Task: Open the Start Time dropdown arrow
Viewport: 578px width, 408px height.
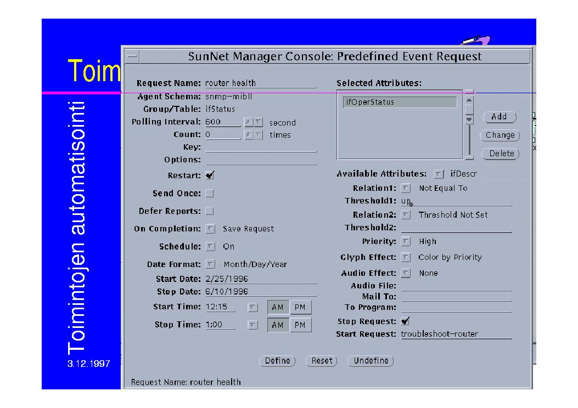Action: 252,307
